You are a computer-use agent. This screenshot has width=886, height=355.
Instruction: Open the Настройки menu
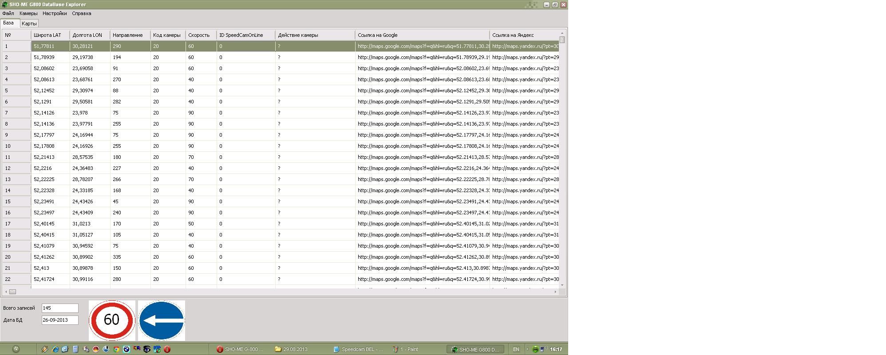(x=55, y=13)
